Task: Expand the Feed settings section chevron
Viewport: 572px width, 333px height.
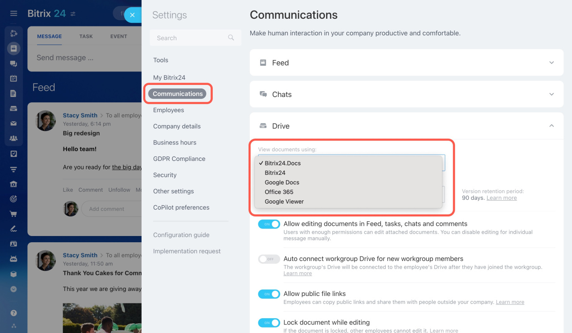Action: coord(551,63)
